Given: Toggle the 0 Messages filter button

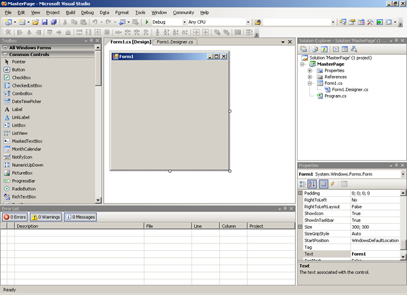Looking at the screenshot, I should tap(81, 217).
